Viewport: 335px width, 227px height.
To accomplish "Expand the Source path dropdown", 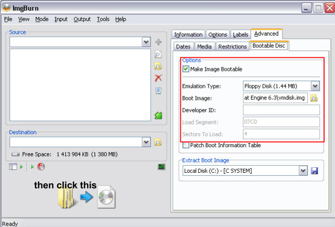I will [x=146, y=42].
